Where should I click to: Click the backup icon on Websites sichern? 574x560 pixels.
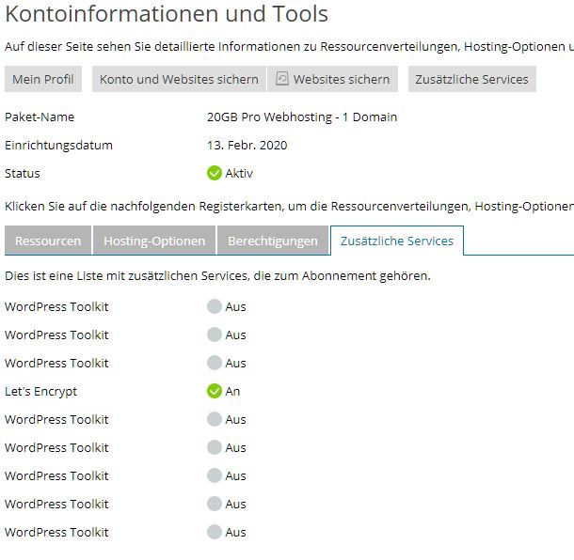point(282,79)
